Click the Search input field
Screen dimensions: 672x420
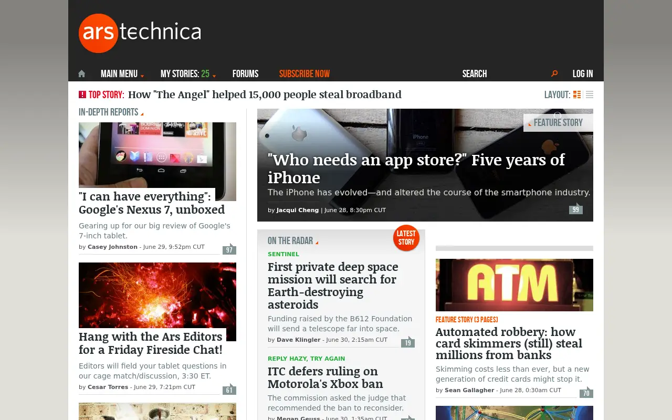click(x=504, y=73)
